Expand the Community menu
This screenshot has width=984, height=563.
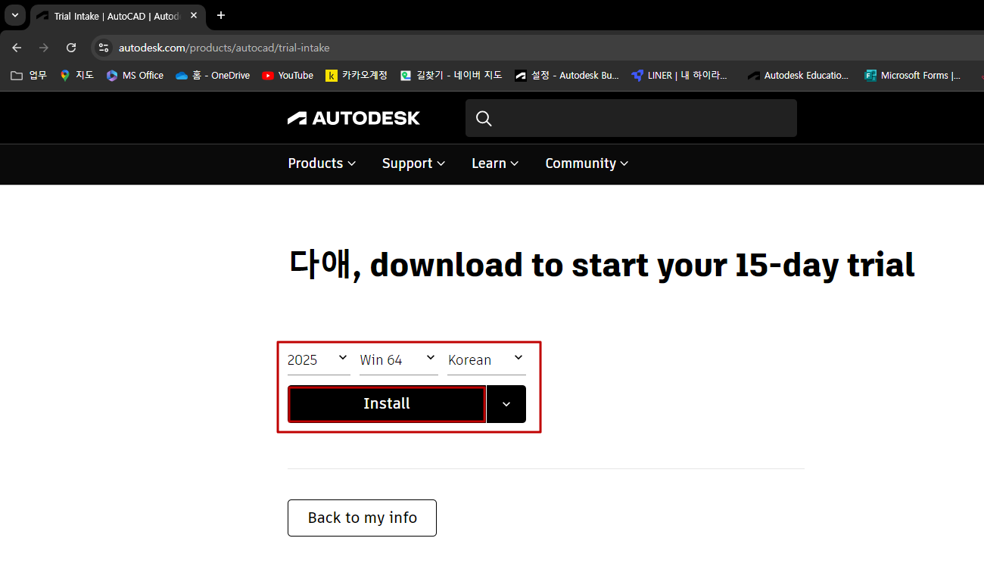pyautogui.click(x=587, y=163)
